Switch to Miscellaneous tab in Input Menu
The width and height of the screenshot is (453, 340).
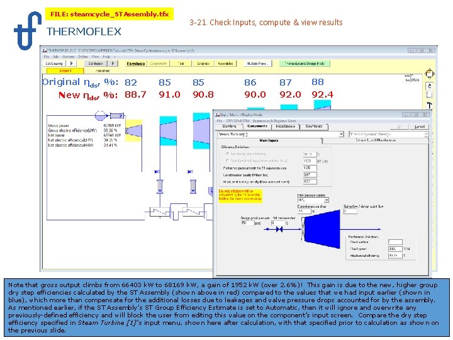coord(286,127)
